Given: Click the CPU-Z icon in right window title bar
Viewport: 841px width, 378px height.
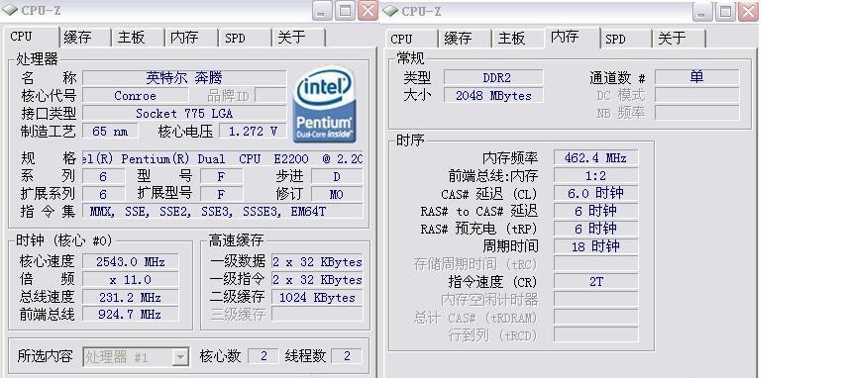Looking at the screenshot, I should [391, 10].
